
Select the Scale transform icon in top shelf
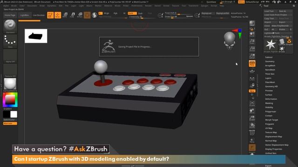pos(72,15)
